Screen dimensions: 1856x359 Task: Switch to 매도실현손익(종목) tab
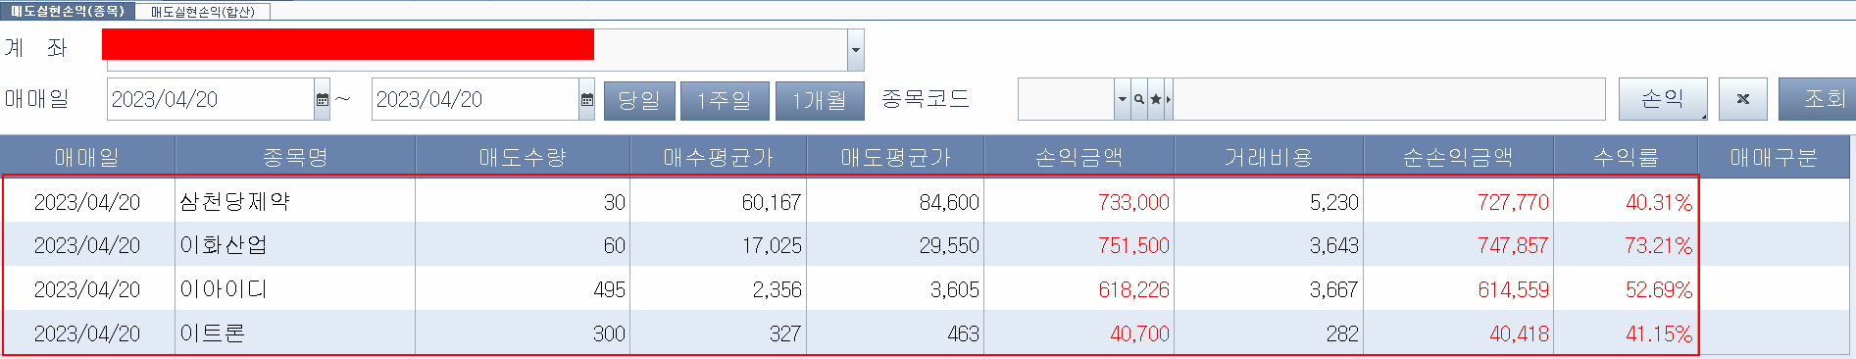pyautogui.click(x=68, y=11)
